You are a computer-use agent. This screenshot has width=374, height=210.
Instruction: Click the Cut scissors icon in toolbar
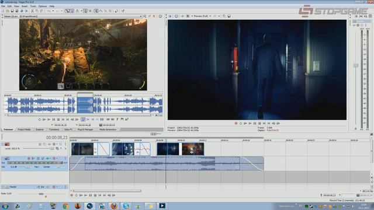point(32,11)
